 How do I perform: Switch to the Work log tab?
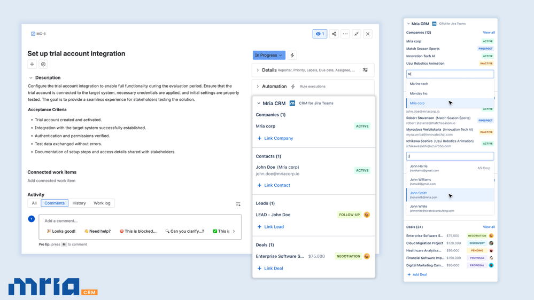tap(102, 203)
